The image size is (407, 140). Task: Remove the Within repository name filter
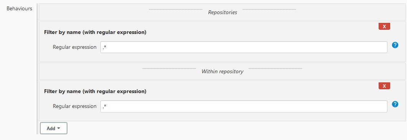384,86
